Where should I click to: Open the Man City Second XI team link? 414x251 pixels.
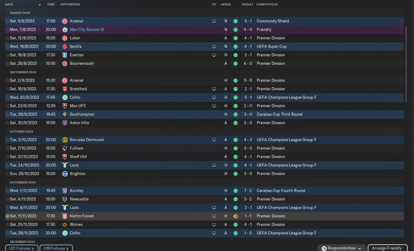87,29
